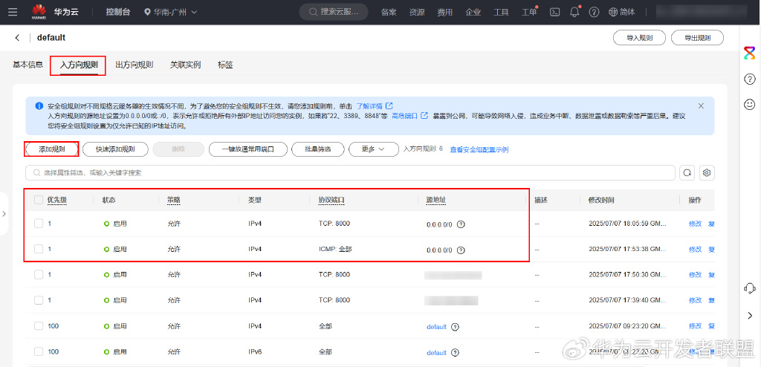
Task: Click external link icon after 了解详情
Action: click(389, 105)
